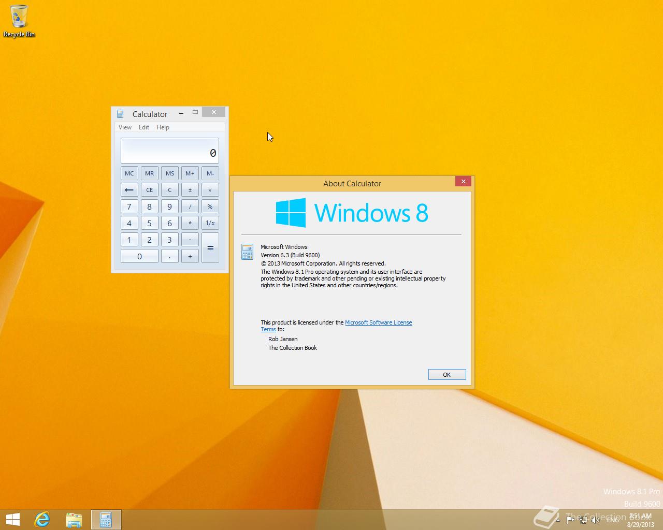Click the MR memory recall button

click(150, 173)
